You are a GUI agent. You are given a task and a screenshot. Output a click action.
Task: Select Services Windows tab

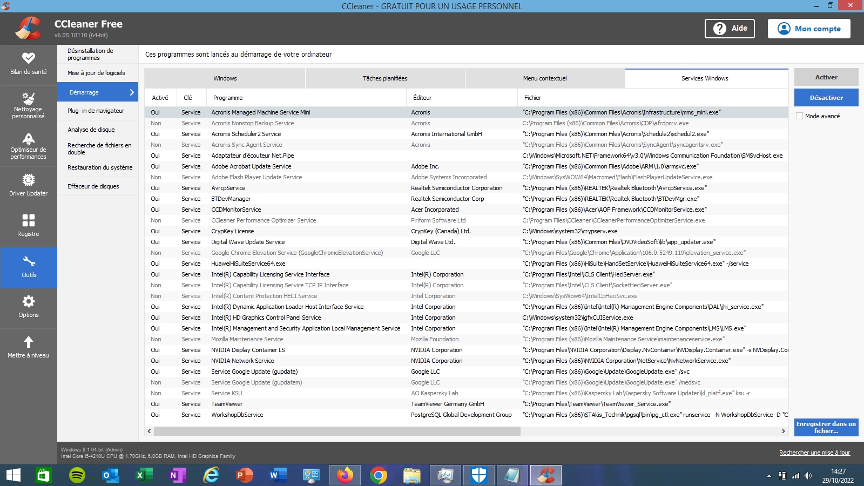pos(706,78)
